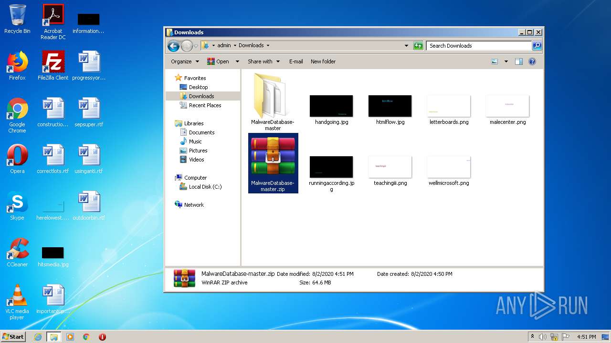
Task: Show the preview pane
Action: pyautogui.click(x=519, y=61)
